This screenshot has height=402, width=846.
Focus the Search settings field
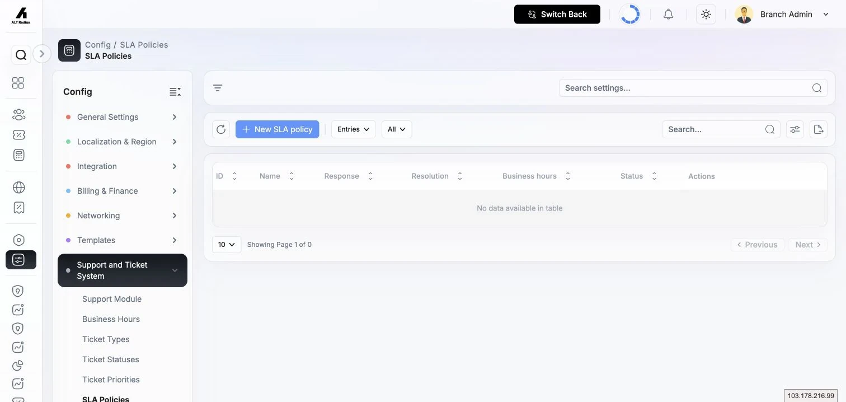coord(693,88)
